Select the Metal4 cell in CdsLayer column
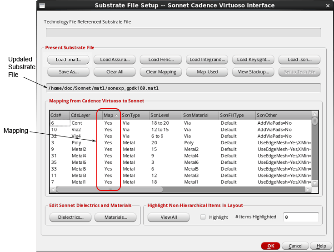The height and width of the screenshot is (252, 334). tap(79, 156)
